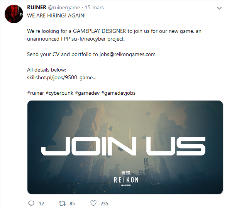Click the 235 likes count
Image resolution: width=227 pixels, height=210 pixels.
pyautogui.click(x=104, y=203)
